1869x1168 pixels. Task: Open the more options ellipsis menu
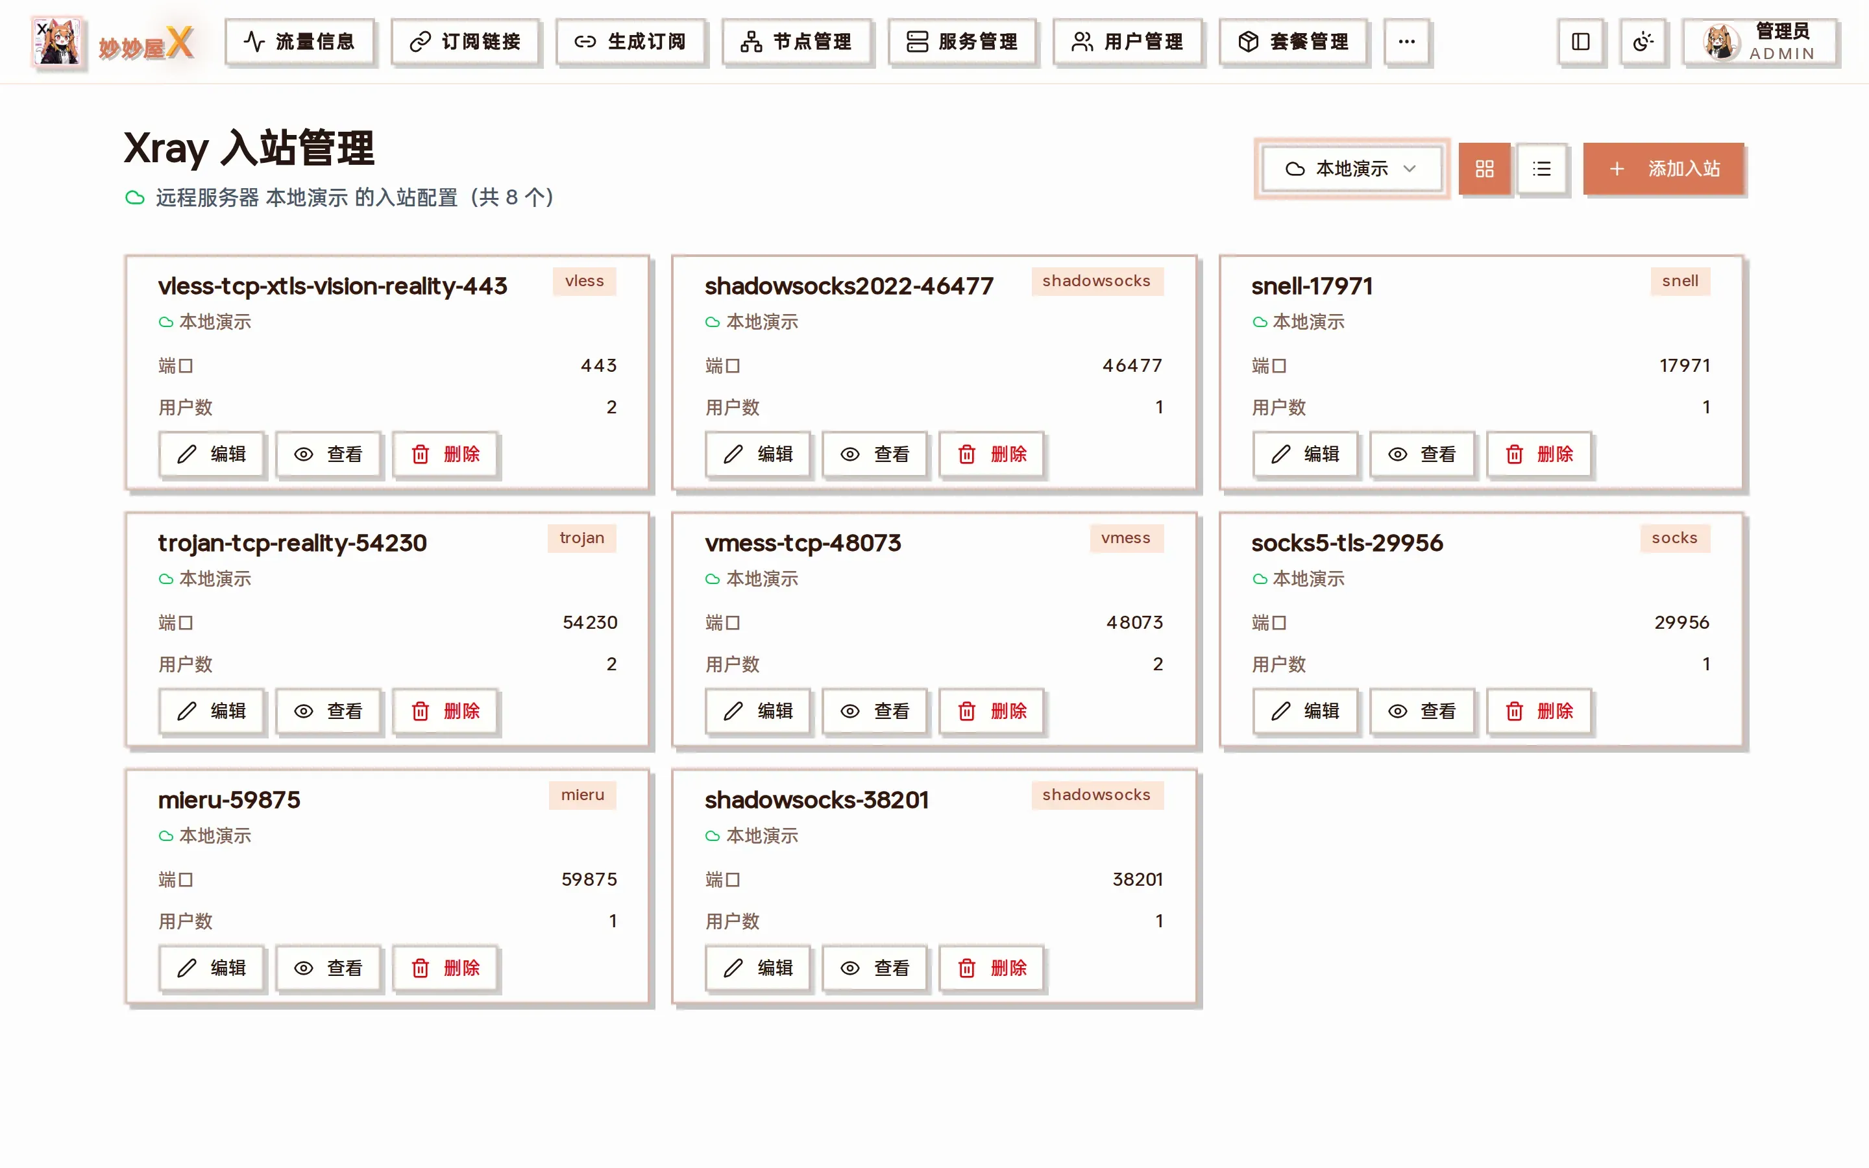(x=1406, y=42)
